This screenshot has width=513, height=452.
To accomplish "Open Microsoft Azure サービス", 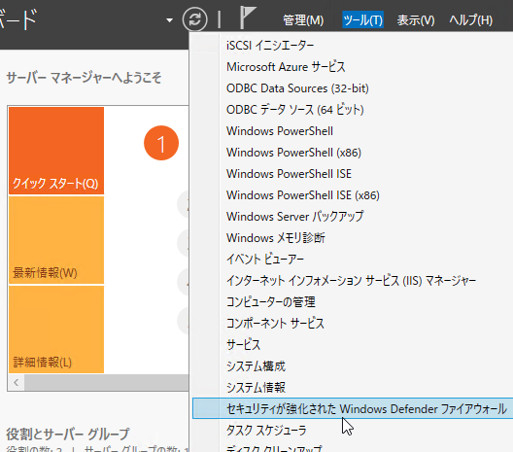I will click(286, 67).
